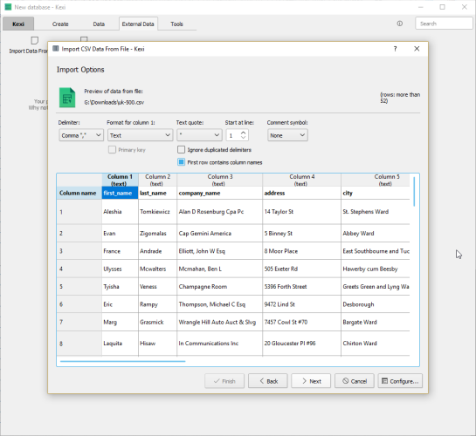Click the info icon beside the Search box

[399, 24]
